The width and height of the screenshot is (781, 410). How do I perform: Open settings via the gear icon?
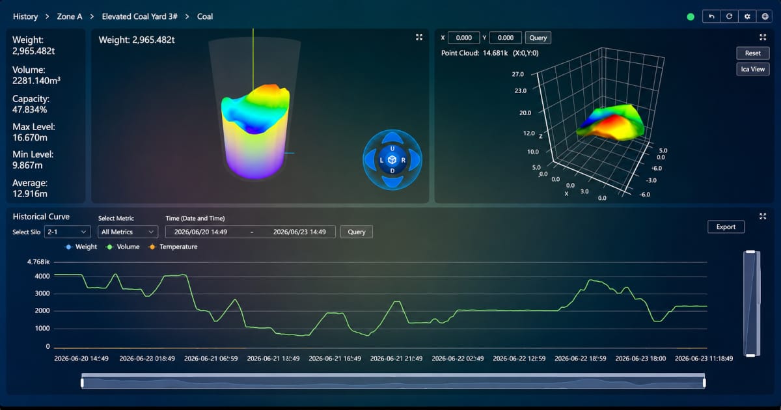tap(747, 16)
